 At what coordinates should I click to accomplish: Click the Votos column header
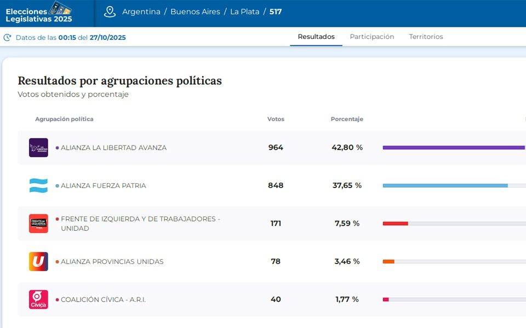click(x=276, y=119)
